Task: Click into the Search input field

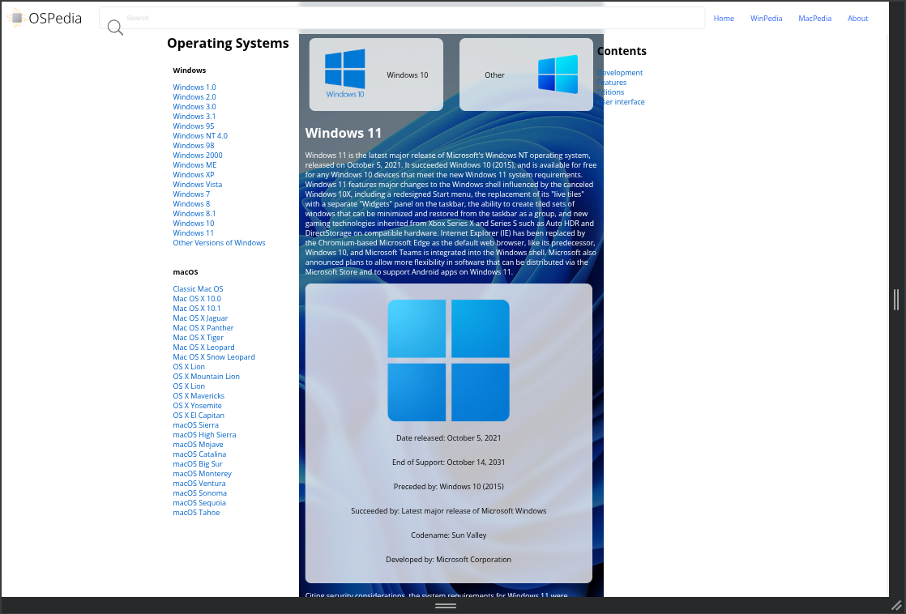Action: click(405, 18)
